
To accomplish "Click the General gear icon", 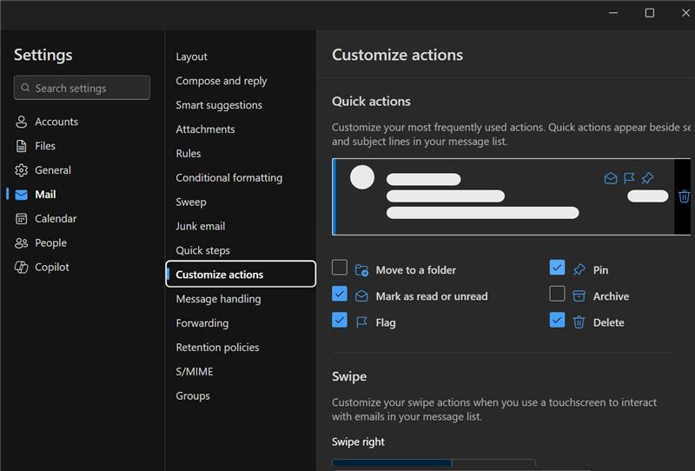I will (x=21, y=170).
